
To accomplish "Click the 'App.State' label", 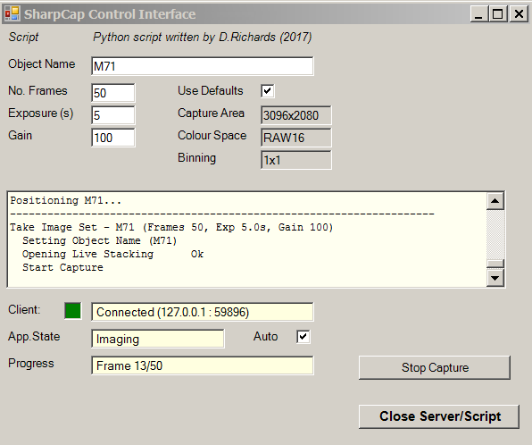I will [x=34, y=337].
